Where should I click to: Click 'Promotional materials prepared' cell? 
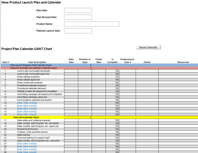tap(31, 85)
